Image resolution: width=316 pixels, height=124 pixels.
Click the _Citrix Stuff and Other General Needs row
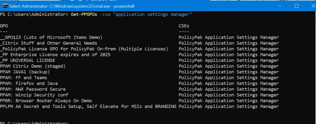[x=49, y=43]
